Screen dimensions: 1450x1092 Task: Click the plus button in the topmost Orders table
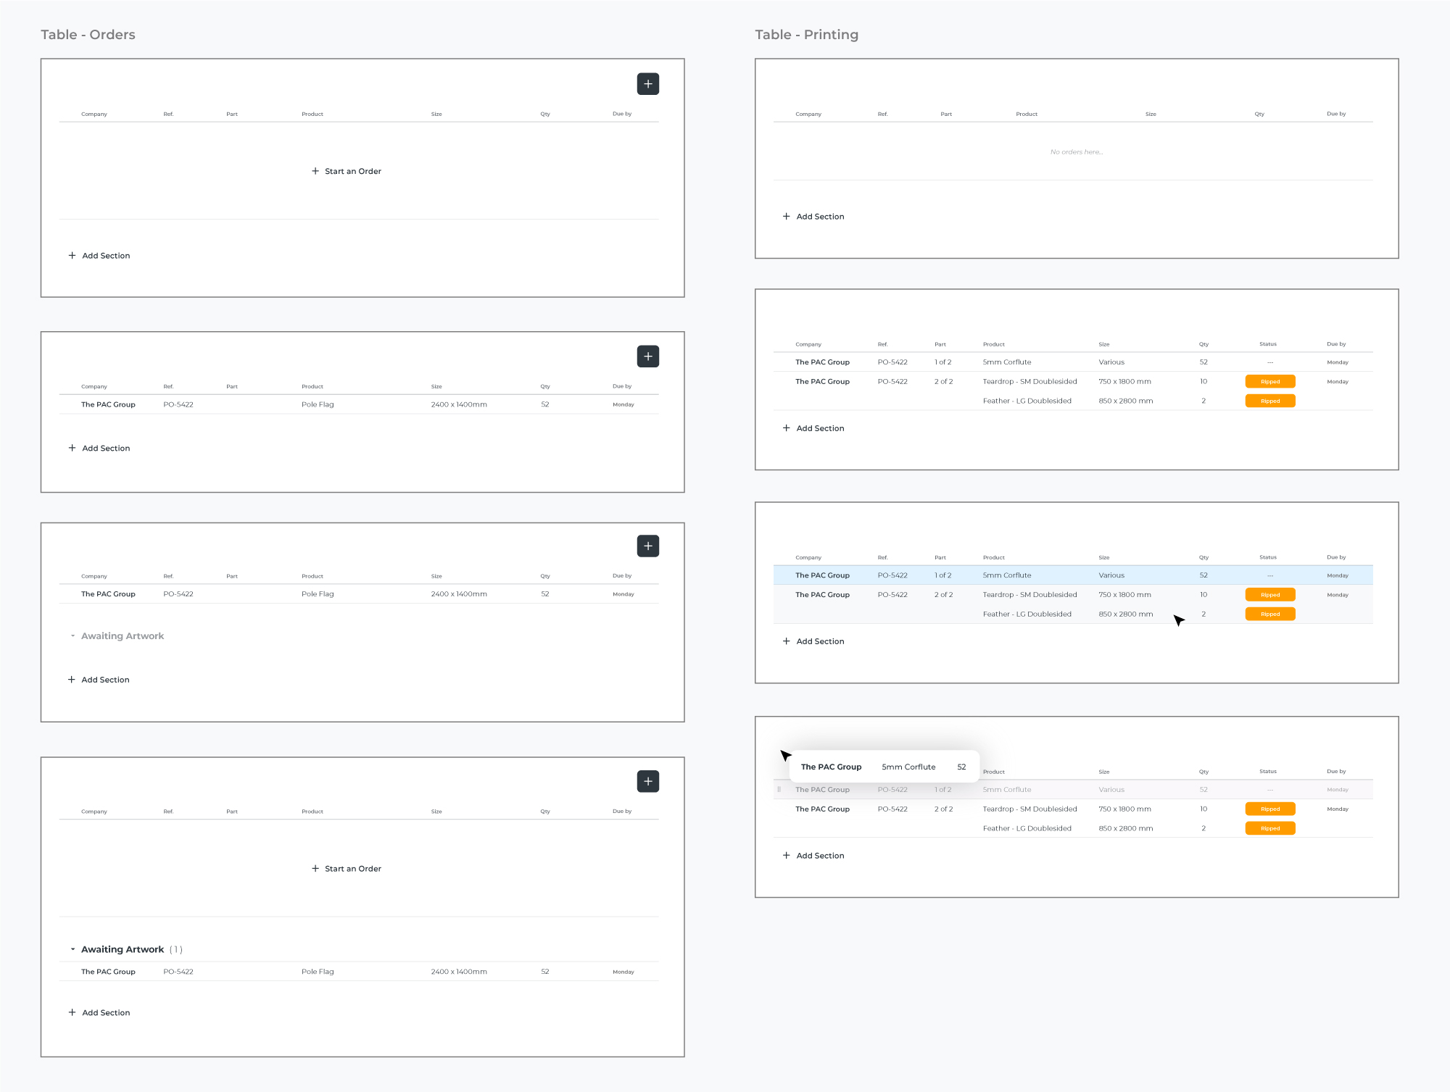[647, 84]
